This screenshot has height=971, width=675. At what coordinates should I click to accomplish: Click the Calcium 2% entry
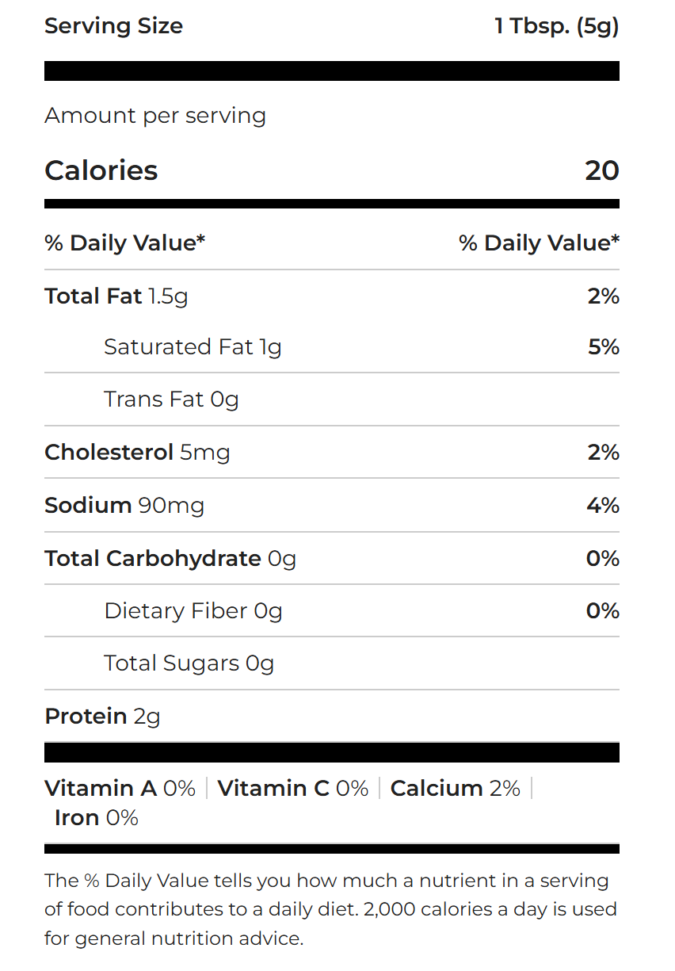pyautogui.click(x=455, y=789)
